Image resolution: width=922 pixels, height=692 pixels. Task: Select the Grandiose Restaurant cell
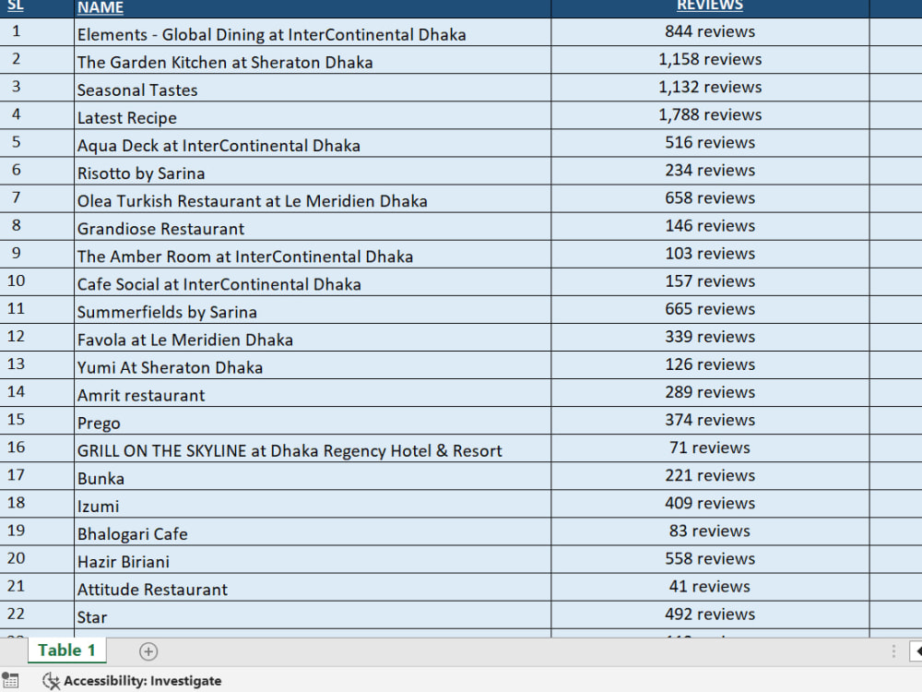point(313,227)
